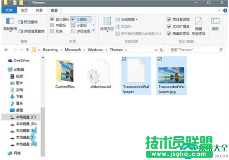Collapse the ribbon with the chevron
229x160 pixels.
[x=219, y=11]
